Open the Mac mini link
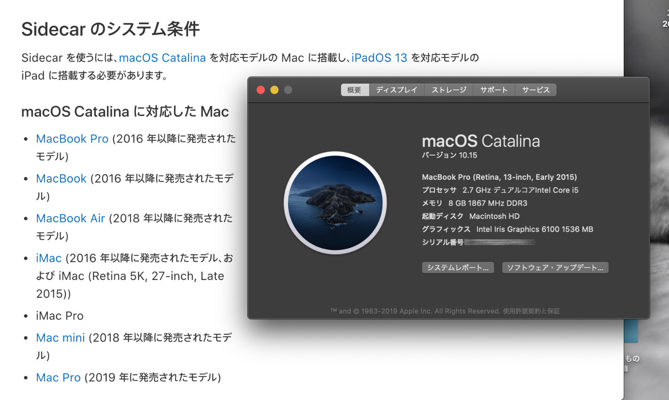This screenshot has height=400, width=669. tap(61, 337)
